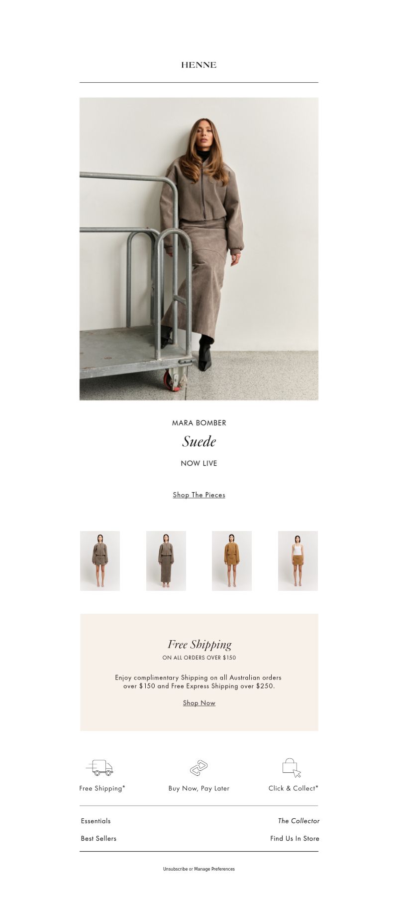The height and width of the screenshot is (899, 398).
Task: Open the Click & Collect* label
Action: (x=294, y=788)
